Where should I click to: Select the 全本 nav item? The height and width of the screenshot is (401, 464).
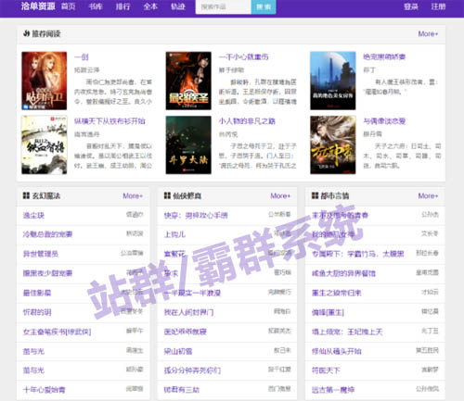(150, 6)
